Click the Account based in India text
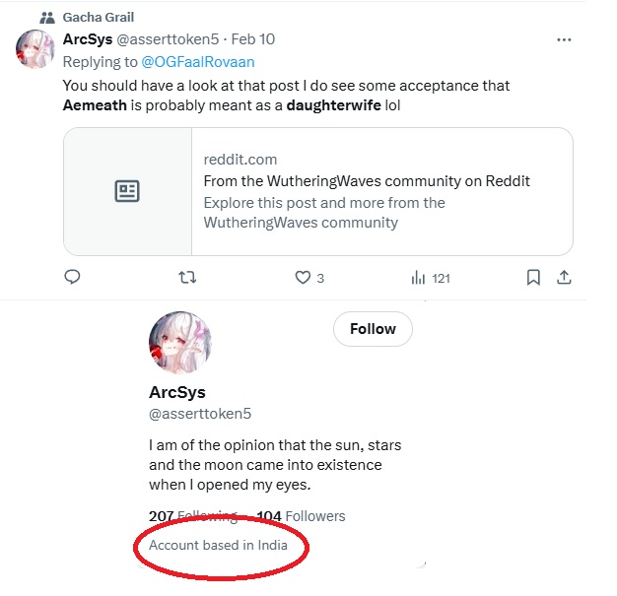617x596 pixels. (218, 545)
